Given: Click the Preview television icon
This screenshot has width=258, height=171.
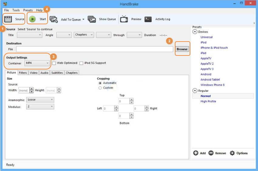Looking at the screenshot, I should tap(124, 19).
